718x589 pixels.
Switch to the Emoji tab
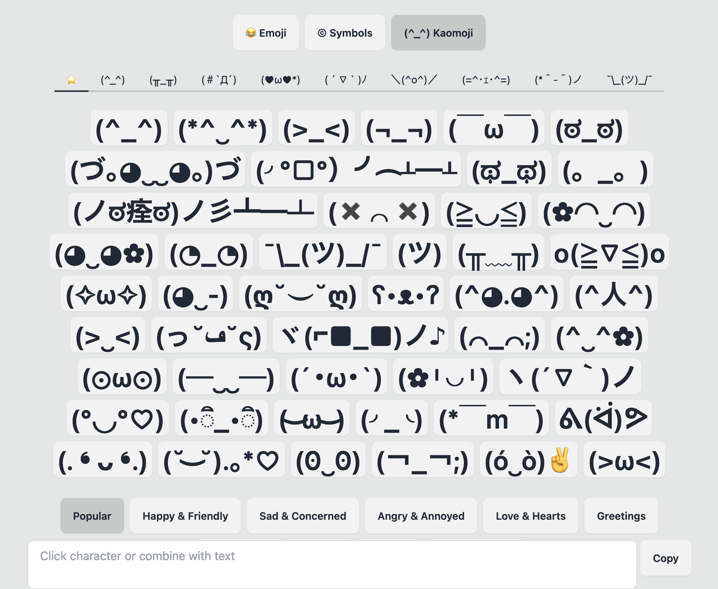(x=266, y=33)
